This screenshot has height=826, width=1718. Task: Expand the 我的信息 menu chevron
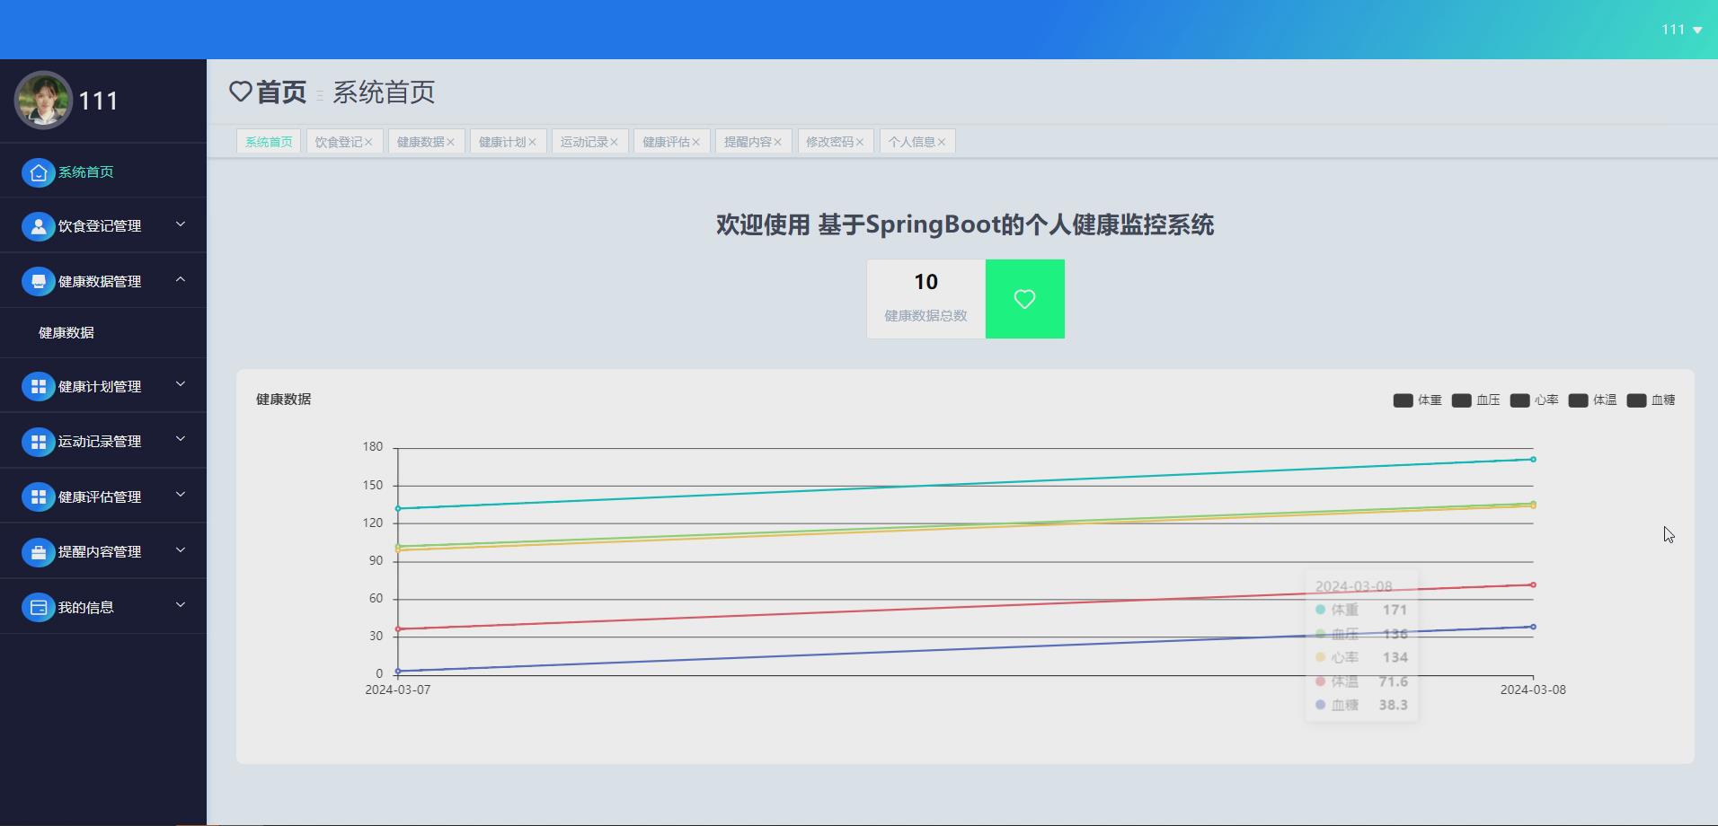tap(180, 605)
